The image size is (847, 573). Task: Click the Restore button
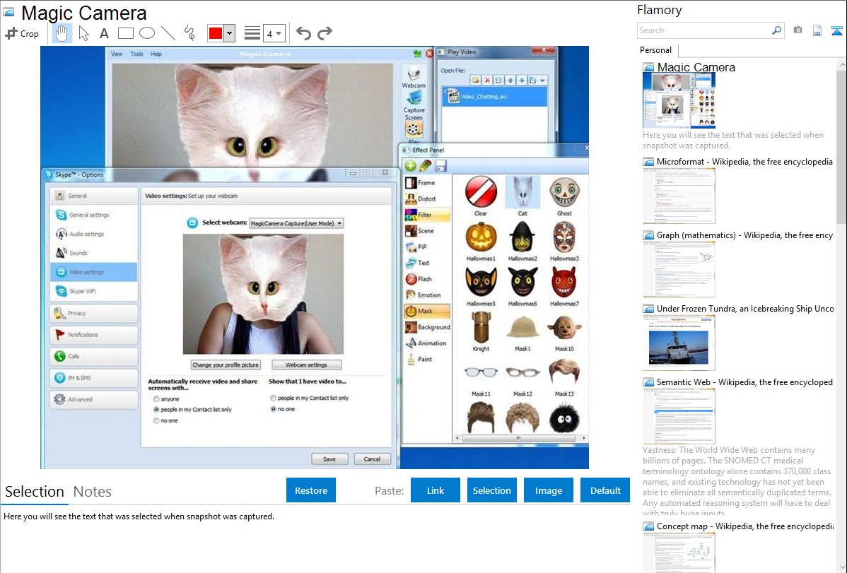(x=311, y=490)
